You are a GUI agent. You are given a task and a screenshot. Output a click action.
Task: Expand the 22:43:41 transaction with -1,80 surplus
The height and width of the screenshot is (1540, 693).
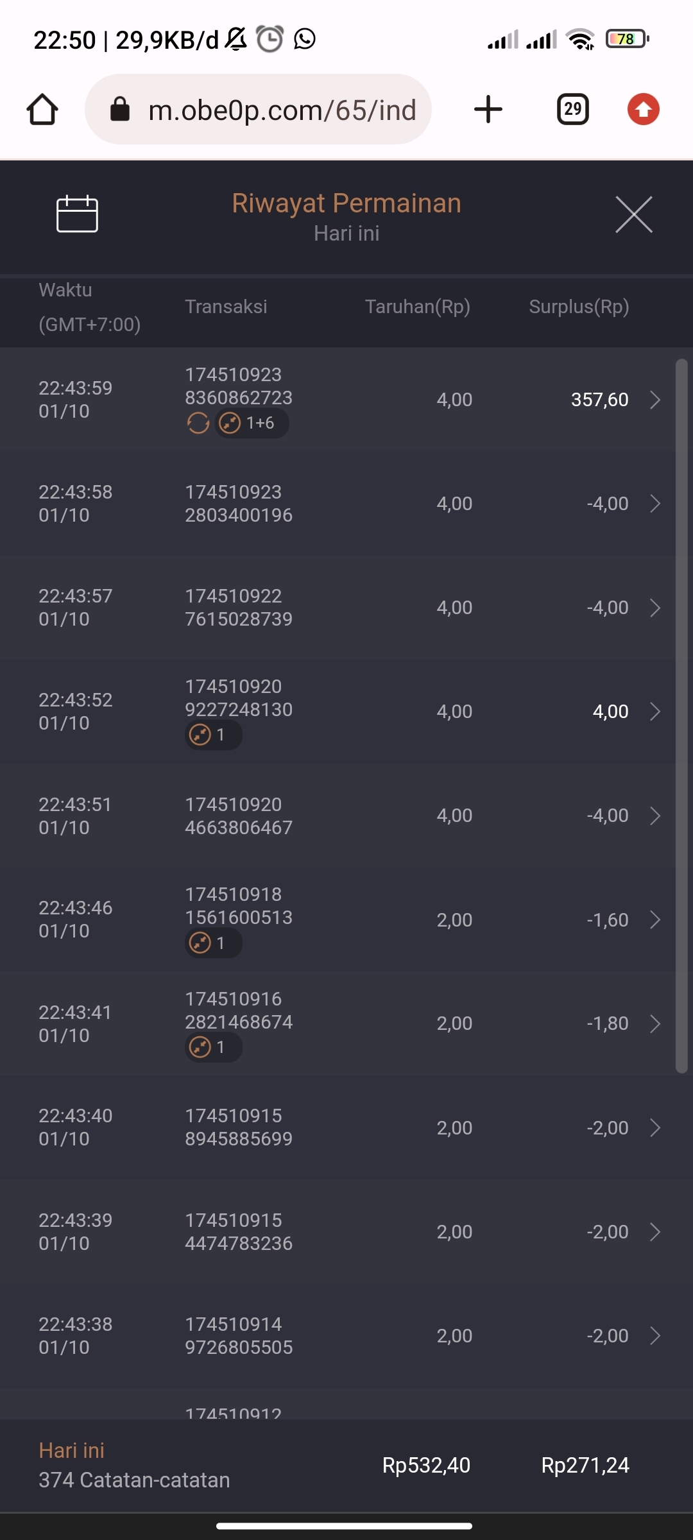655,1023
